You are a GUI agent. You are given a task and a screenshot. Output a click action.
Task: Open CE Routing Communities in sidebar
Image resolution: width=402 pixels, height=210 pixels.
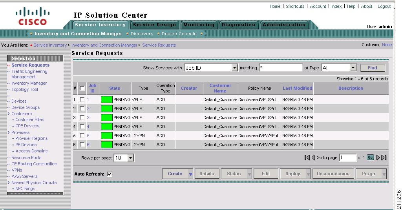click(x=34, y=164)
